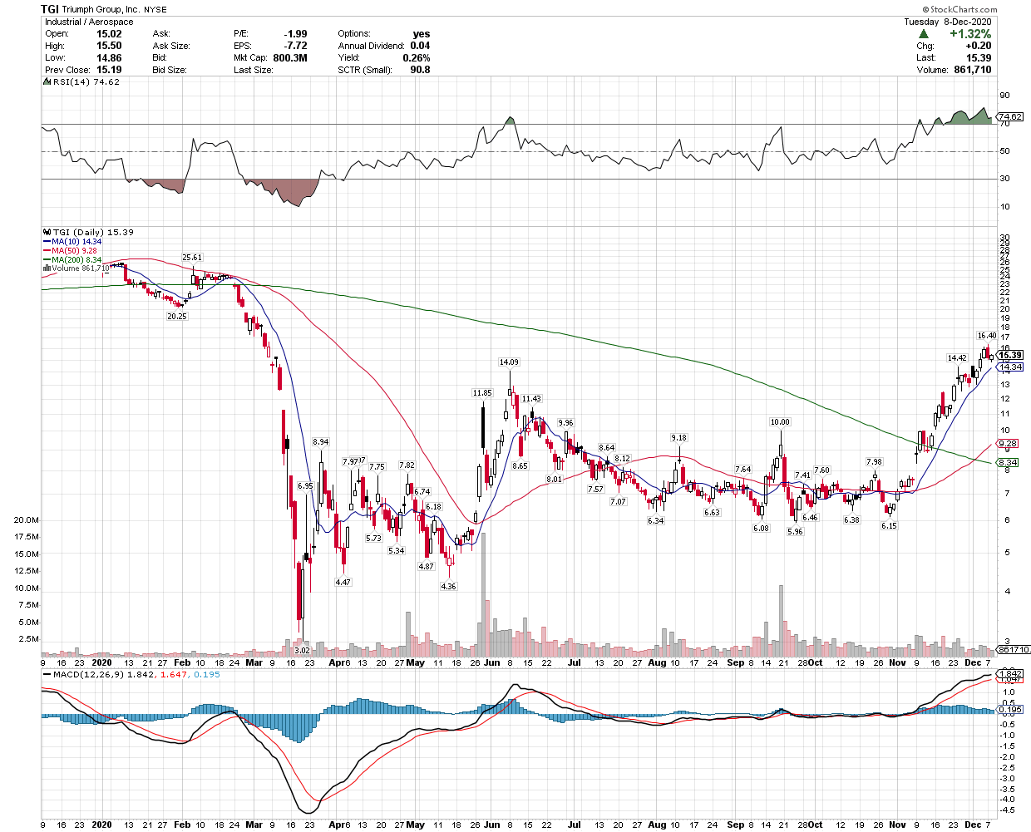Screen dimensions: 1031x832
Task: Click the 20.25 low price annotation
Action: pos(177,317)
